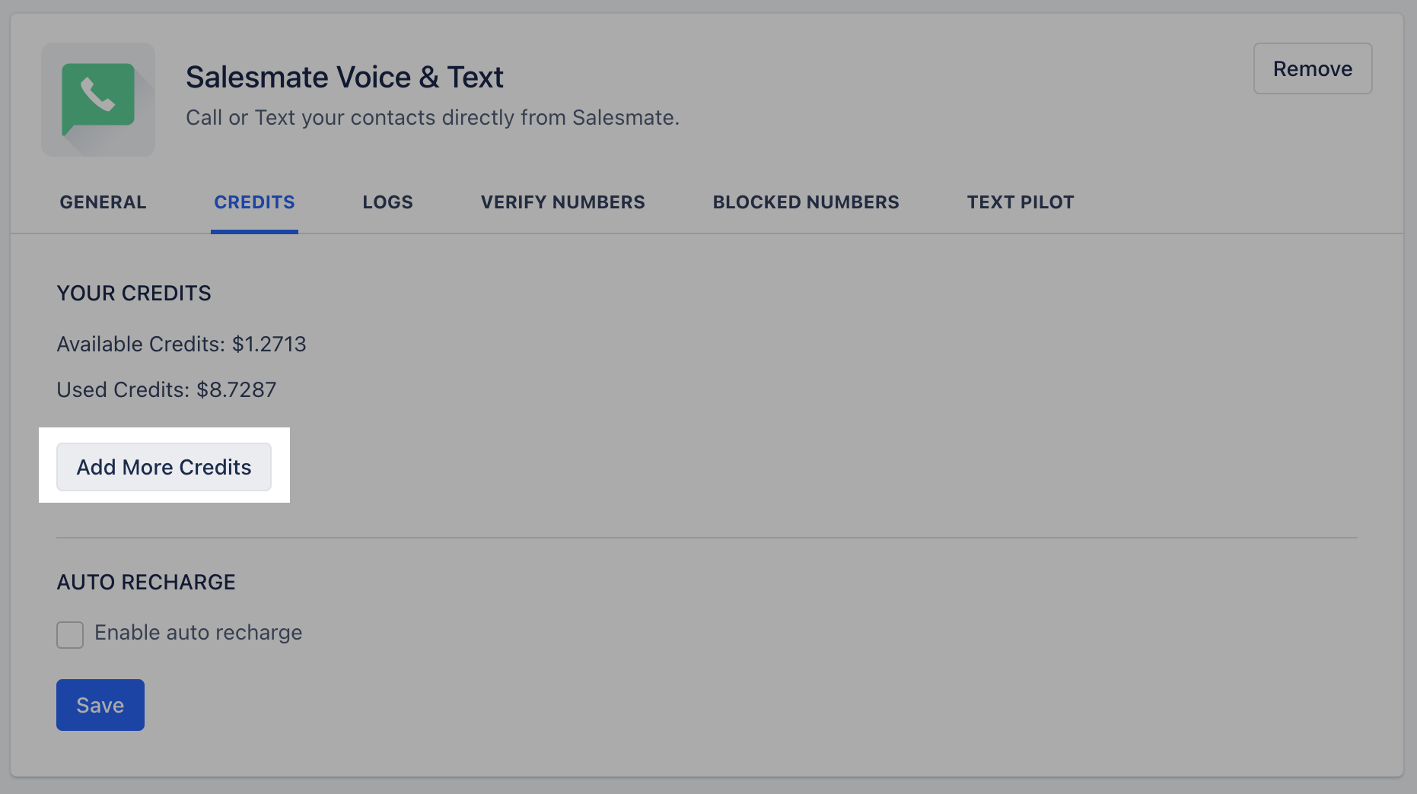Screen dimensions: 1417x794
Task: Click the YOUR CREDITS section header
Action: pyautogui.click(x=133, y=293)
